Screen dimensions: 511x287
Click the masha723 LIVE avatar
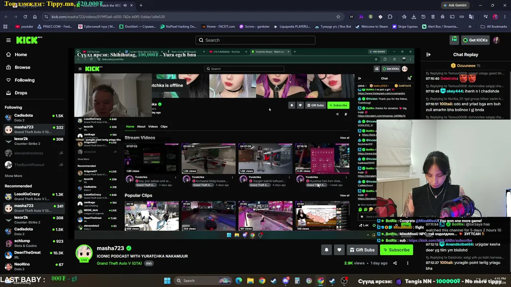tap(84, 254)
